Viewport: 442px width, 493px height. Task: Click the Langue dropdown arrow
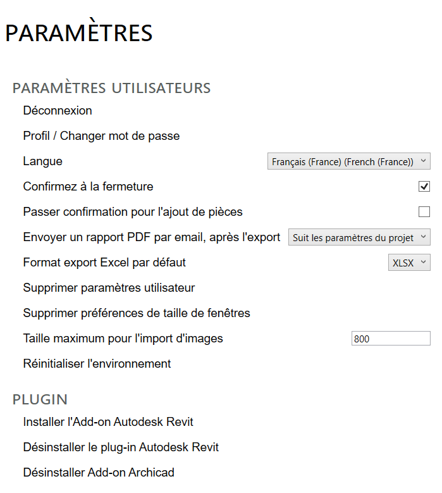(x=424, y=161)
